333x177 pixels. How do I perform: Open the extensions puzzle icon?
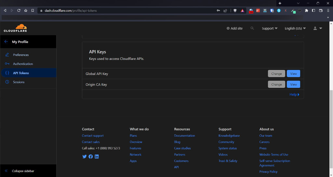tap(306, 10)
